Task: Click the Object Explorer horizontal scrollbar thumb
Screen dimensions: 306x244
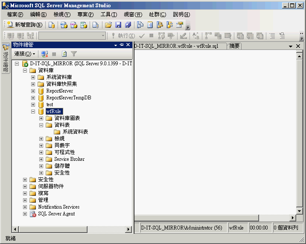Action: (x=53, y=229)
